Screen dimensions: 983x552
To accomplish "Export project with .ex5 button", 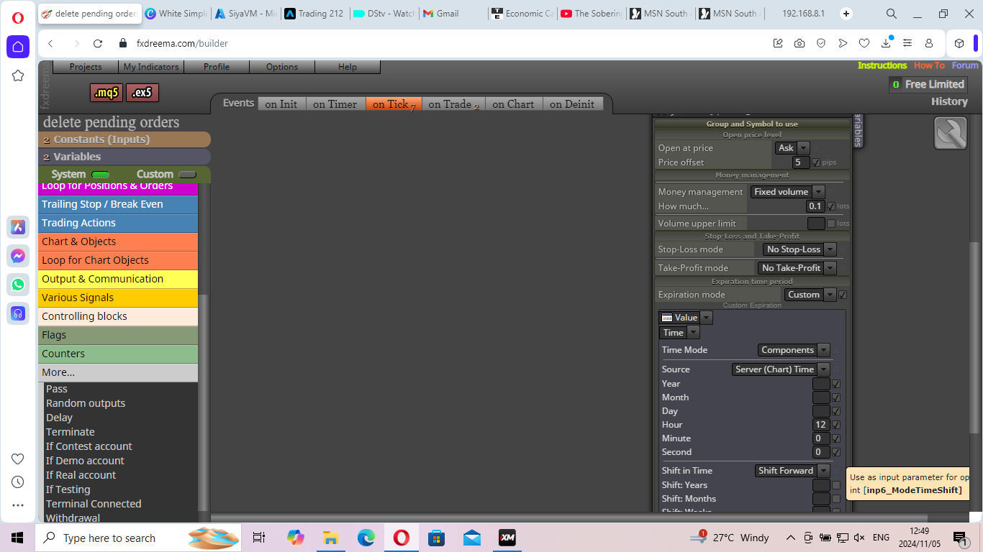I will pos(142,93).
